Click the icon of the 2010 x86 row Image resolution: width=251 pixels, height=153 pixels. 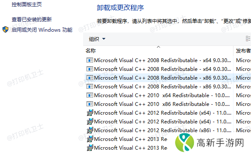pyautogui.click(x=90, y=104)
